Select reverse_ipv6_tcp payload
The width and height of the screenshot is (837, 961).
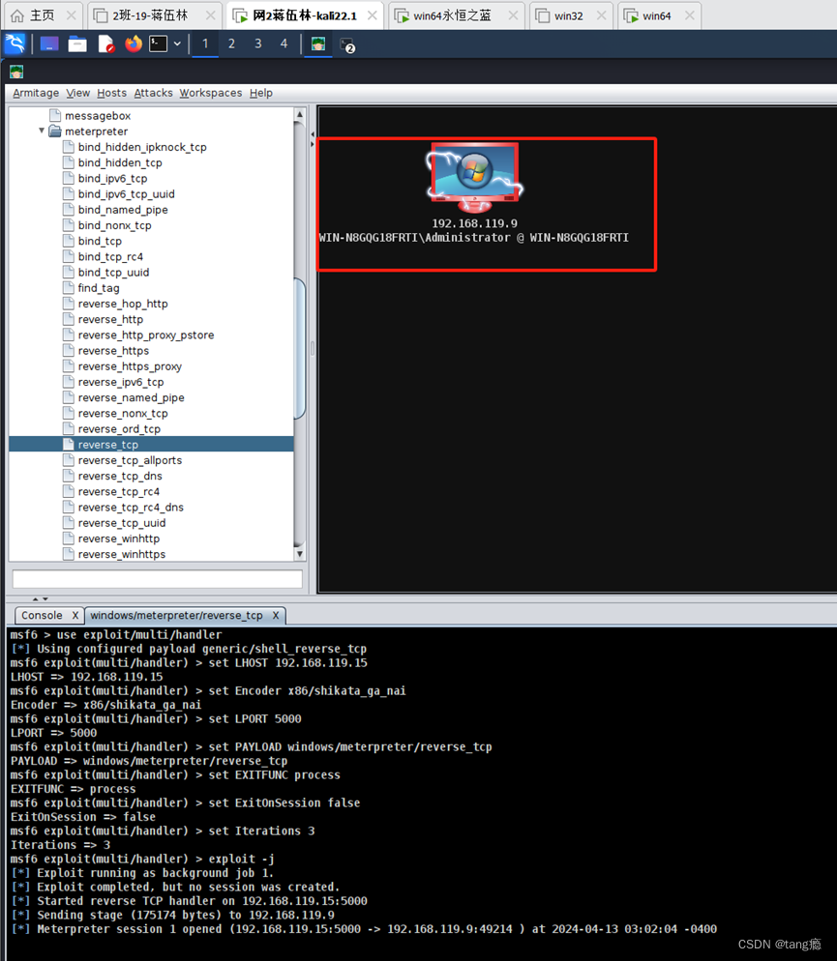pos(121,382)
